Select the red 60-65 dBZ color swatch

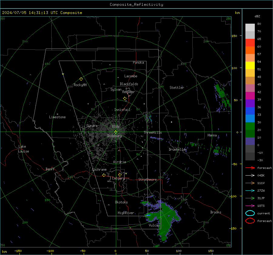tap(250, 43)
